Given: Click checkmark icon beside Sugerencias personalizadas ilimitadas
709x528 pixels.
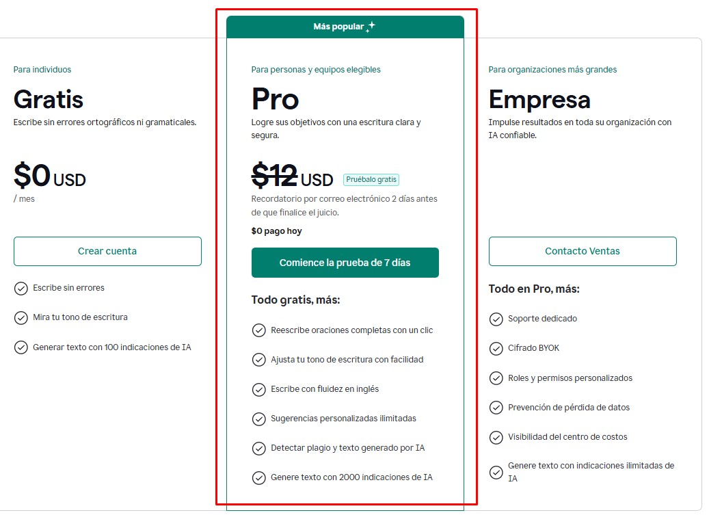Looking at the screenshot, I should click(259, 419).
